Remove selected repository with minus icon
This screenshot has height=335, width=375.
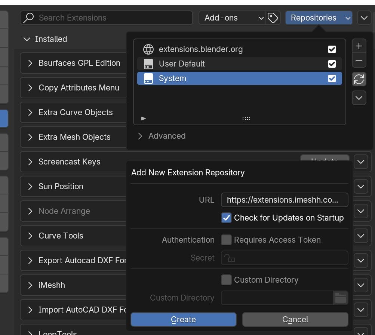[359, 60]
